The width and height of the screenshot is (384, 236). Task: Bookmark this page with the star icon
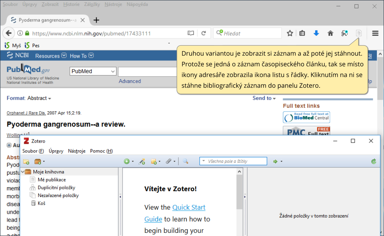click(x=290, y=33)
